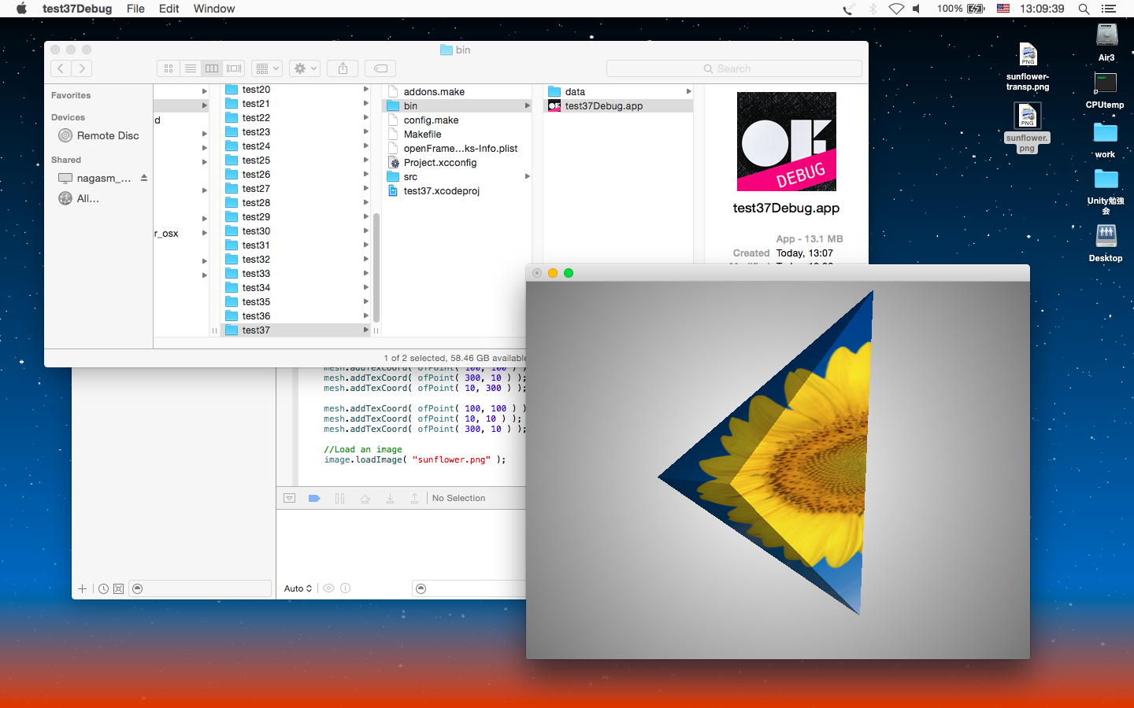Click the pause execution button in debug bar
The image size is (1134, 708).
point(339,498)
